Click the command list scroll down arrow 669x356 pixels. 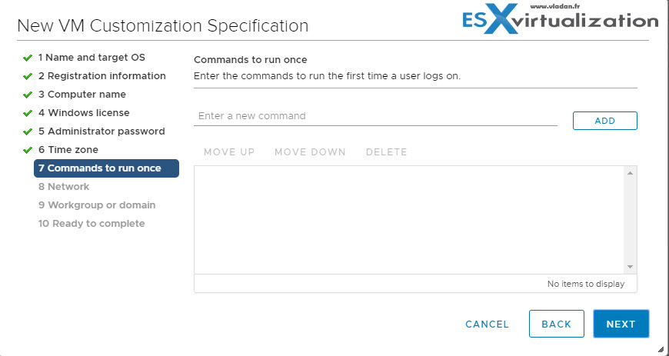tap(631, 267)
